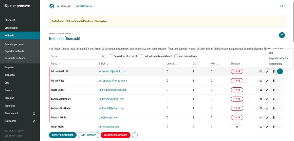This screenshot has width=294, height=141.
Task: Enable the Zielwert nicht erreicht checkbox
Action: pos(111,56)
